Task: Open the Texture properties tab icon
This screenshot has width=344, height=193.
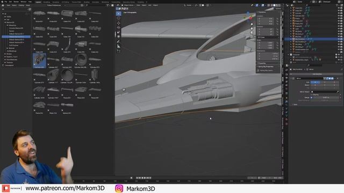Action: [286, 124]
